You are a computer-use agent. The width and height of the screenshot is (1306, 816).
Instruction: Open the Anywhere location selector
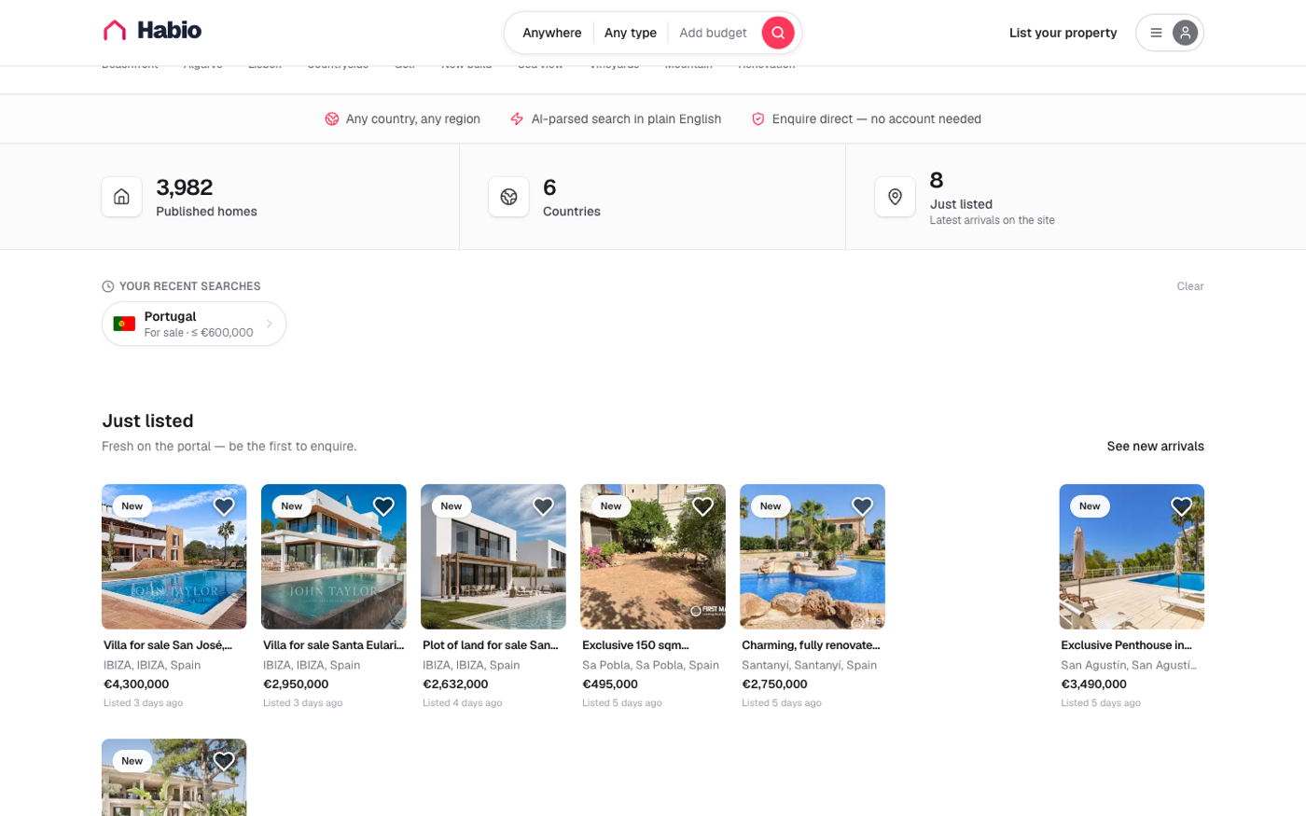click(552, 33)
